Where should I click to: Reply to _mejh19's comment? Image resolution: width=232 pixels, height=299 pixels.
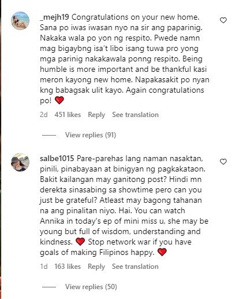pos(96,115)
